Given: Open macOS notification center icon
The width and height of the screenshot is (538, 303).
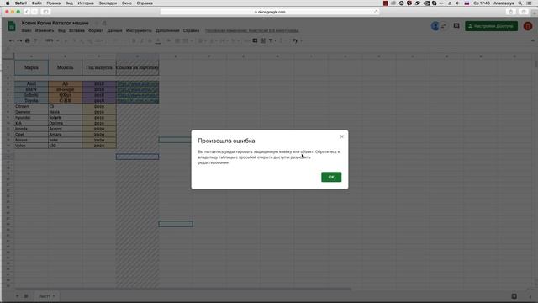Looking at the screenshot, I should 529,3.
